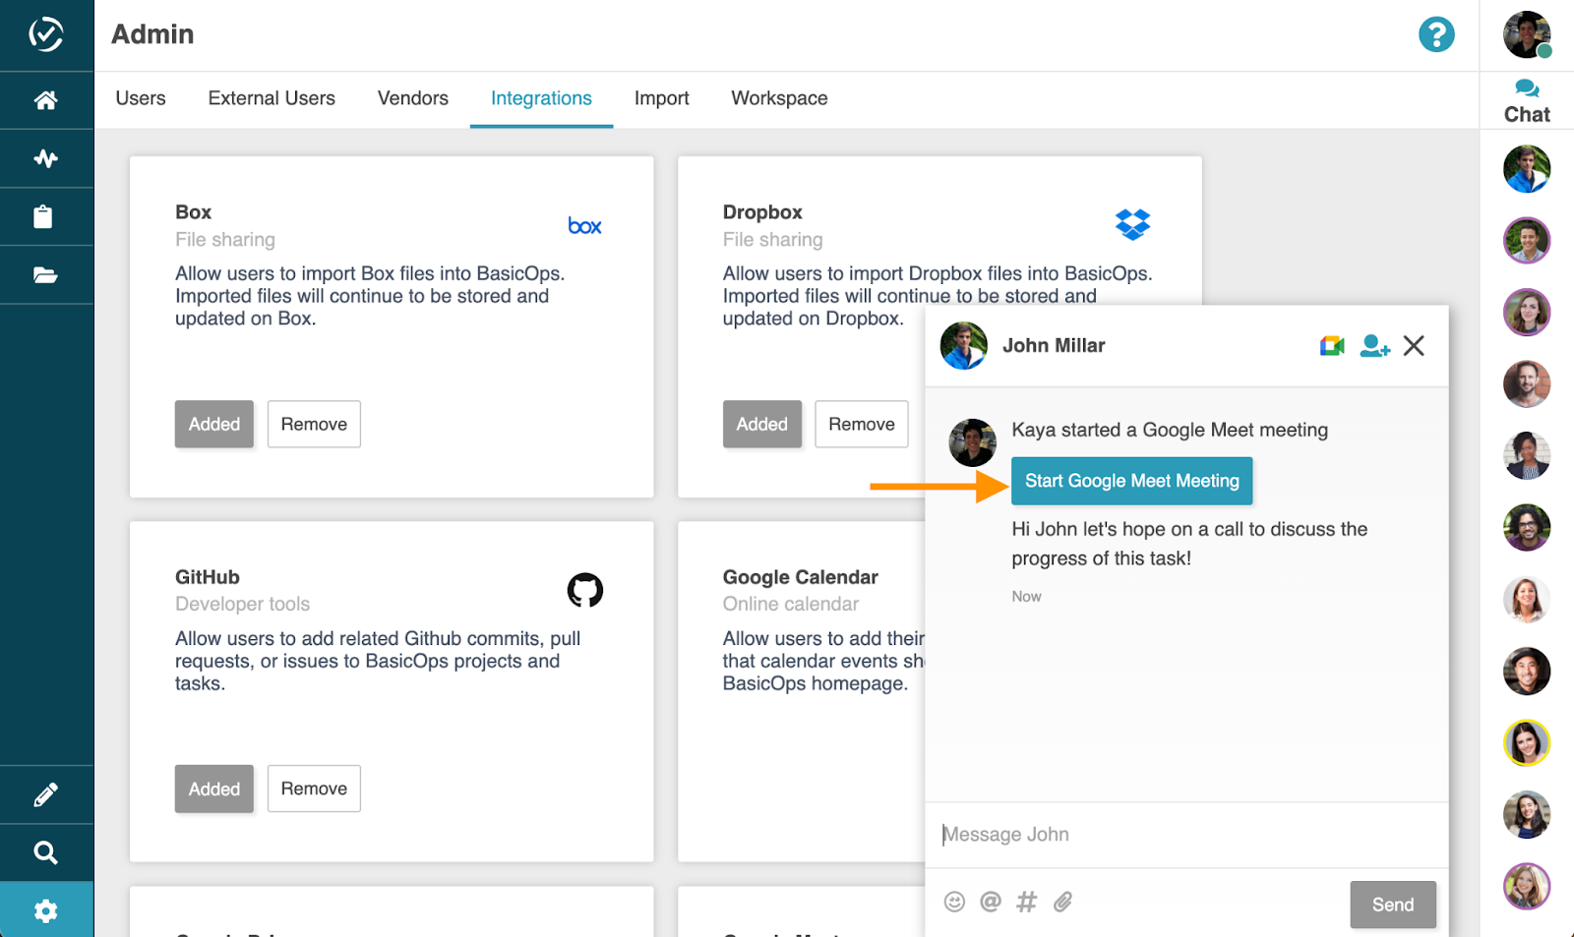The height and width of the screenshot is (937, 1574).
Task: Click the Start Google Meet Meeting button
Action: [x=1131, y=481]
